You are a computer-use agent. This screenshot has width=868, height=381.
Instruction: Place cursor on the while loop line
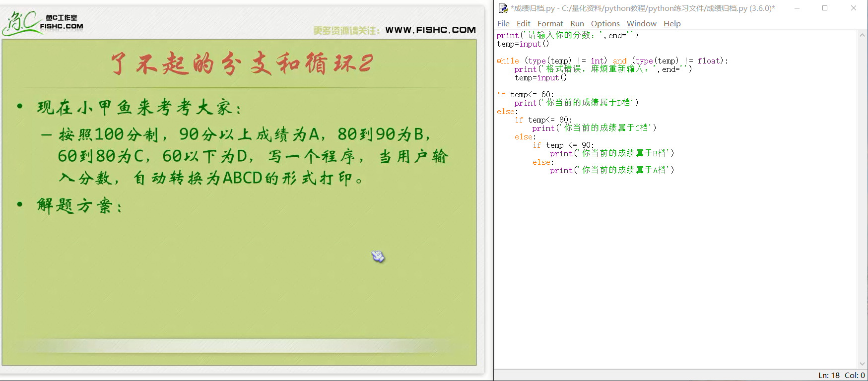tap(612, 61)
